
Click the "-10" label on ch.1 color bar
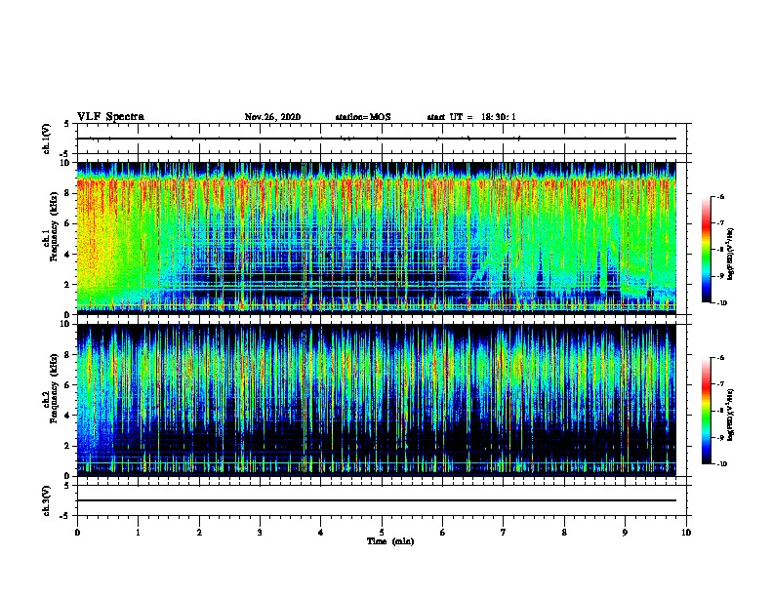pos(722,302)
